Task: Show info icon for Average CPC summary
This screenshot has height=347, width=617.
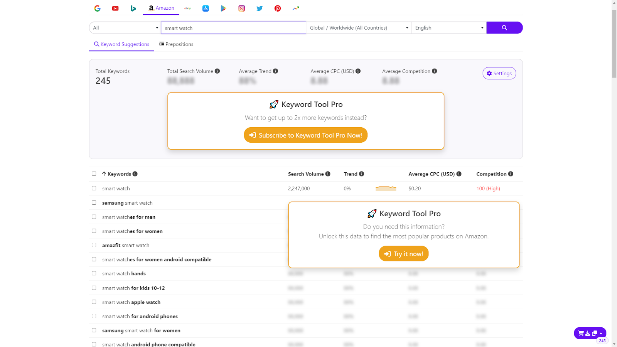Action: coord(358,71)
